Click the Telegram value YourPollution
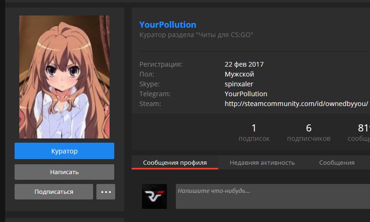Viewport: 370px width, 222px height. coord(246,93)
